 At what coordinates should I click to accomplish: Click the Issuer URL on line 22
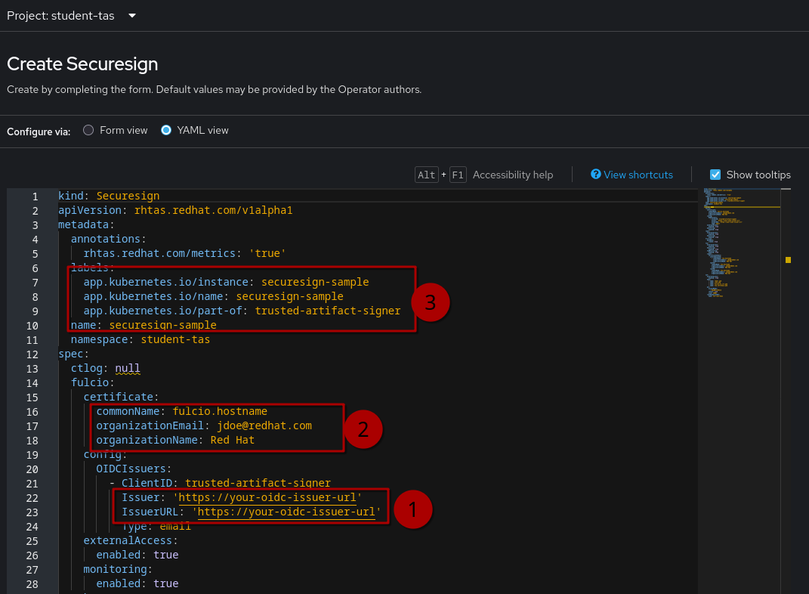click(x=268, y=497)
